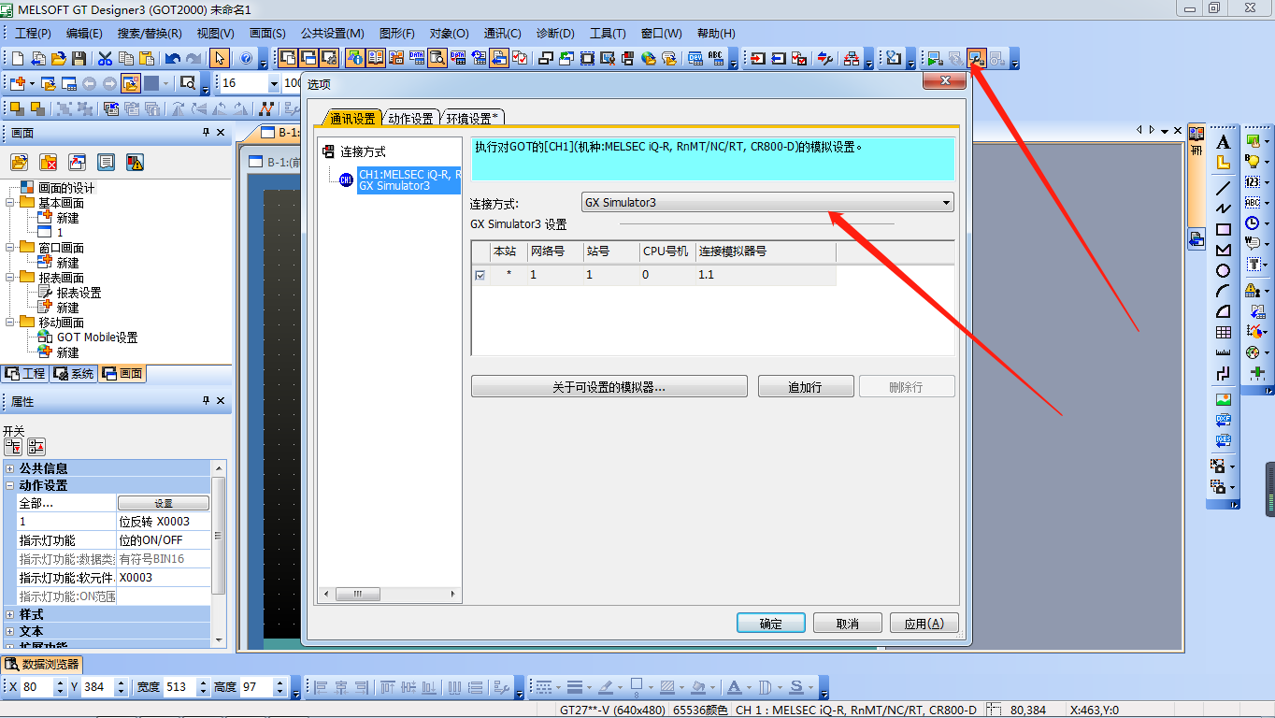Switch to the 系统 panel tab
This screenshot has height=718, width=1275.
[x=74, y=373]
